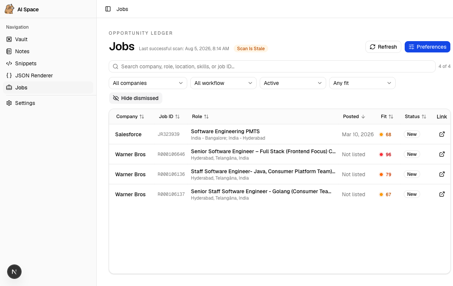Select Senior Software Engineer Full Stack role
Viewport: 453px width, 286px height.
pos(263,151)
